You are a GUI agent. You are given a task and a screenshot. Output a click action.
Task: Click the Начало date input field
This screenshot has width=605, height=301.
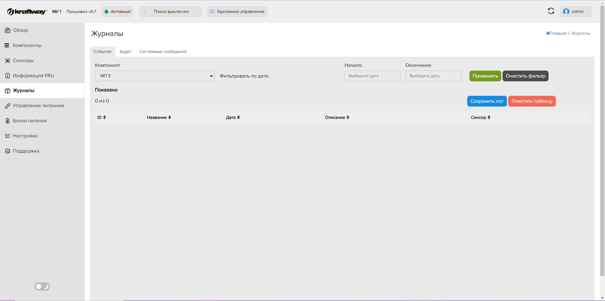(372, 76)
